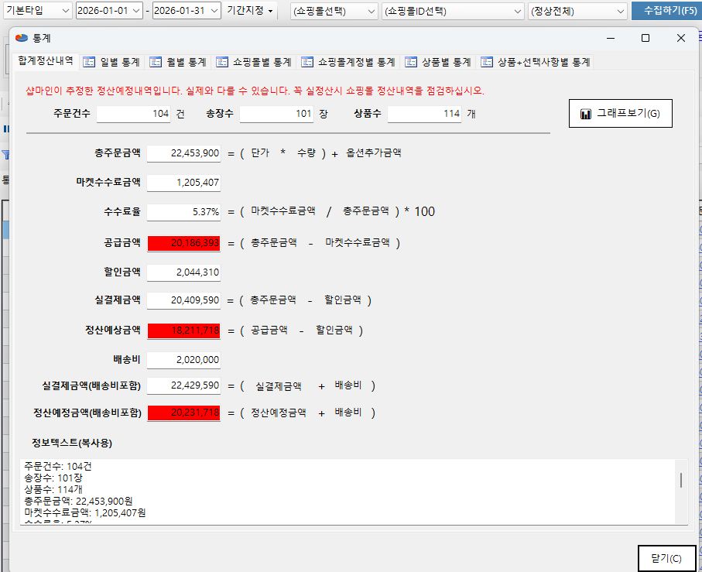Expand the (정상전체) status dropdown
The height and width of the screenshot is (572, 702).
click(x=620, y=11)
